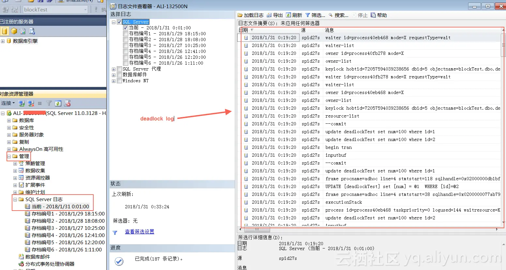The width and height of the screenshot is (506, 270).
Task: Select Analysis Services cube icon in Registered Servers
Action: coord(14,31)
